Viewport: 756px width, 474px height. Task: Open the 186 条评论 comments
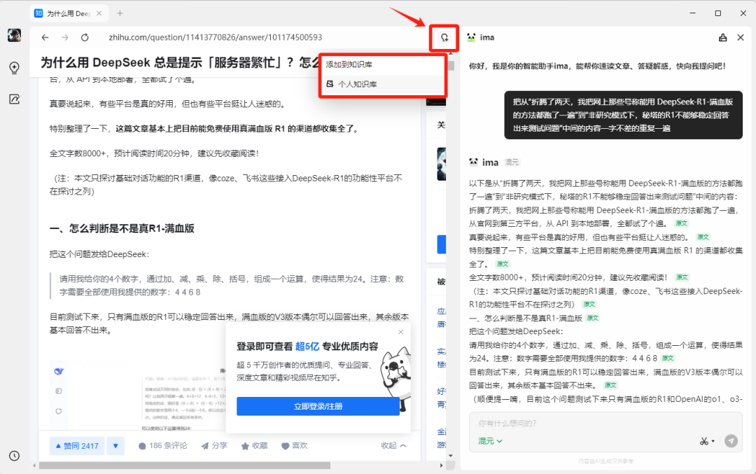point(162,445)
